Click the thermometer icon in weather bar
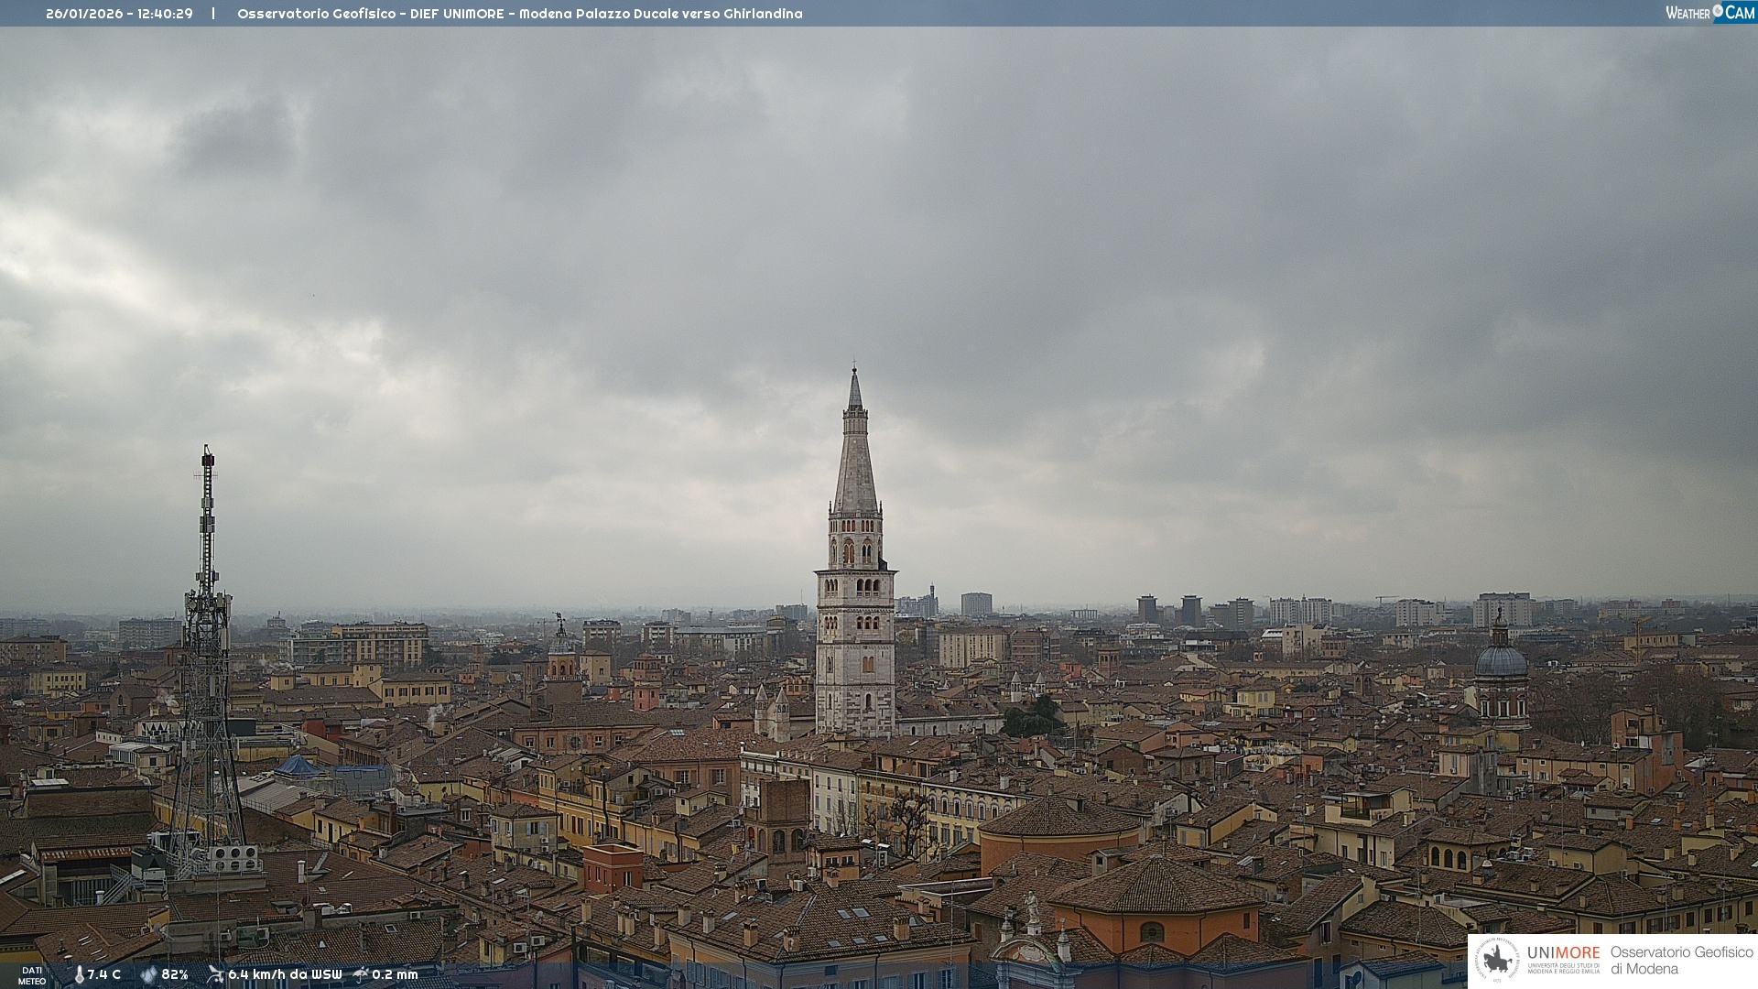 click(x=79, y=974)
